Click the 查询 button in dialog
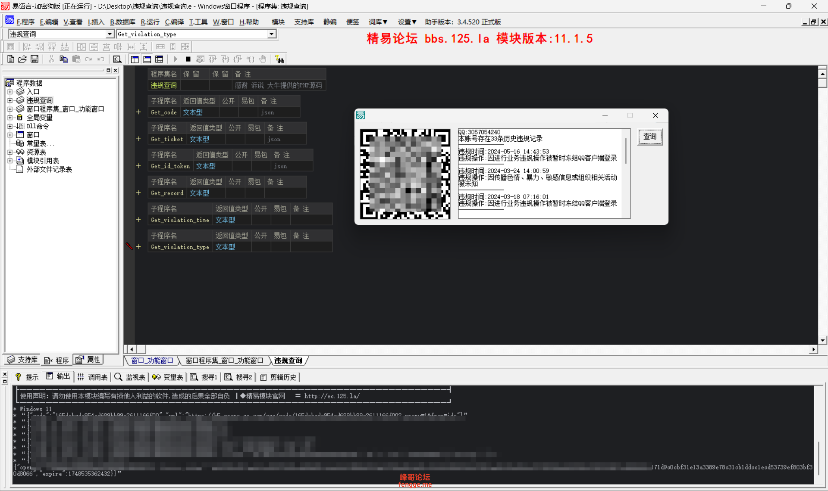Image resolution: width=828 pixels, height=491 pixels. tap(650, 137)
